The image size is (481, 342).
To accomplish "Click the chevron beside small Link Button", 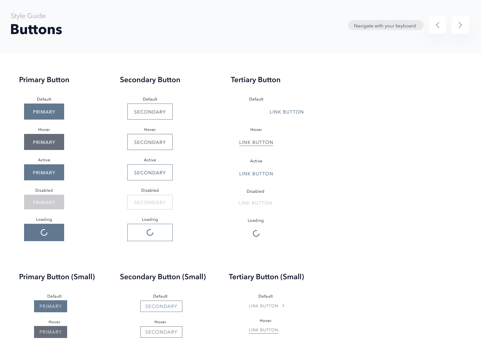I will click(283, 306).
